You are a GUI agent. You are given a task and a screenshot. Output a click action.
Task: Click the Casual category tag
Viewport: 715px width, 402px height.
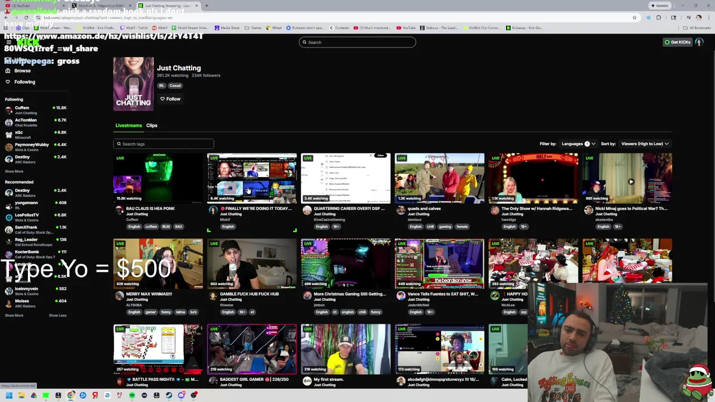point(175,86)
